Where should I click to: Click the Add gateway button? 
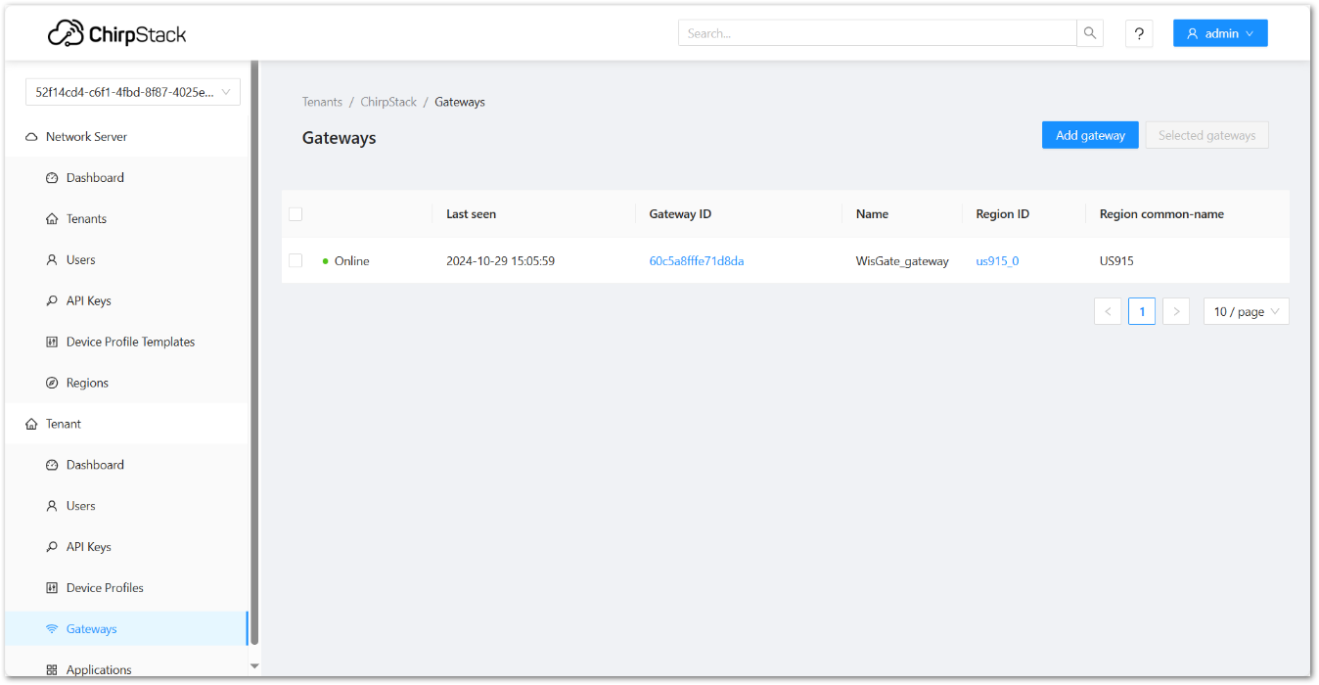(1090, 135)
